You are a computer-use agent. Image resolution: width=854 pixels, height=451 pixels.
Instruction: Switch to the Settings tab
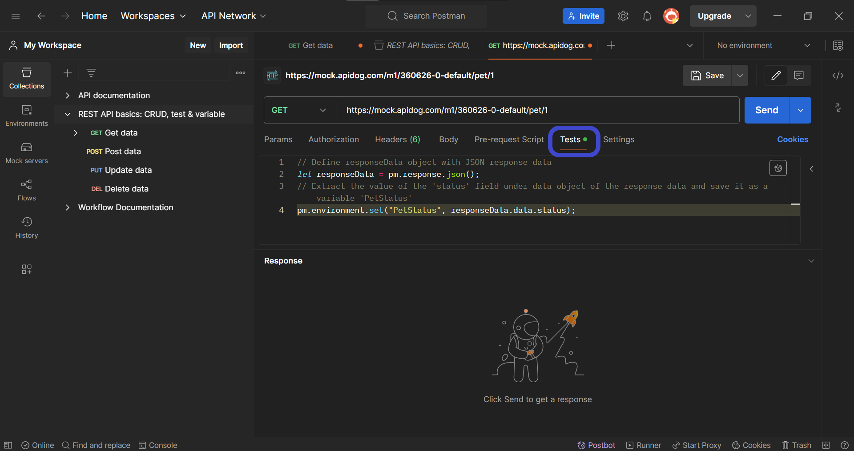(x=619, y=140)
